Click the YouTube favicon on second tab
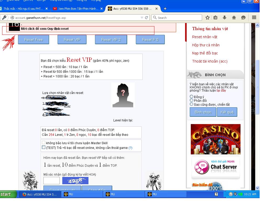Image resolution: width=268 pixels, height=201 pixels. pyautogui.click(x=55, y=9)
